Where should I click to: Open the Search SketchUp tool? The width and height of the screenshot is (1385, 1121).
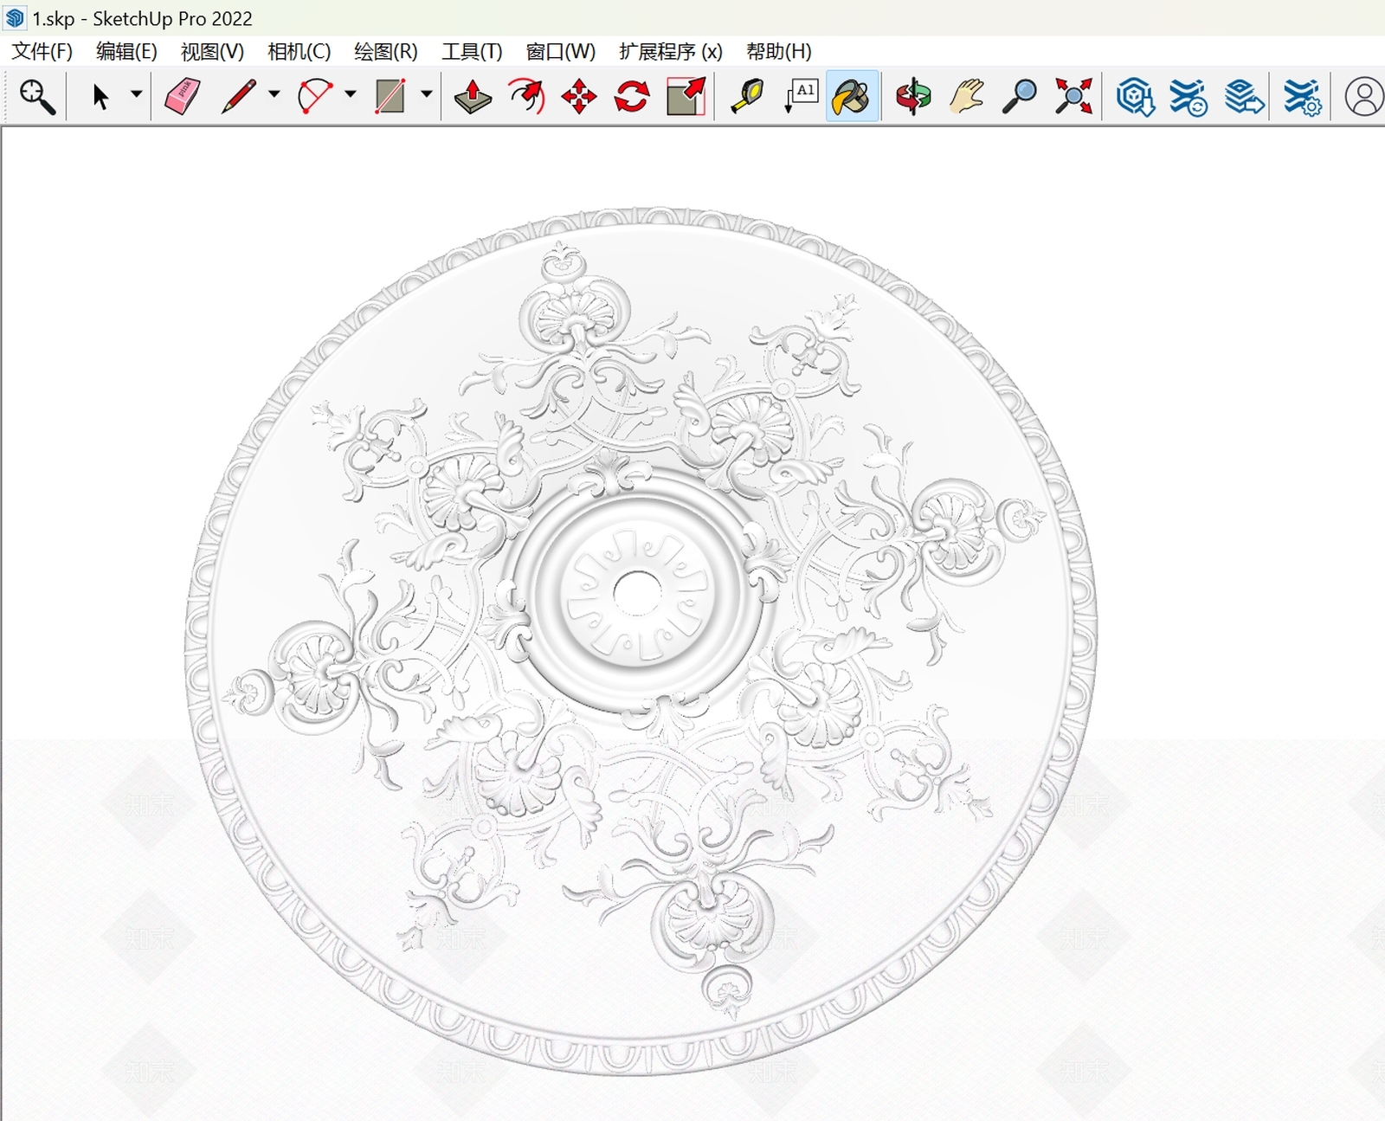point(37,96)
